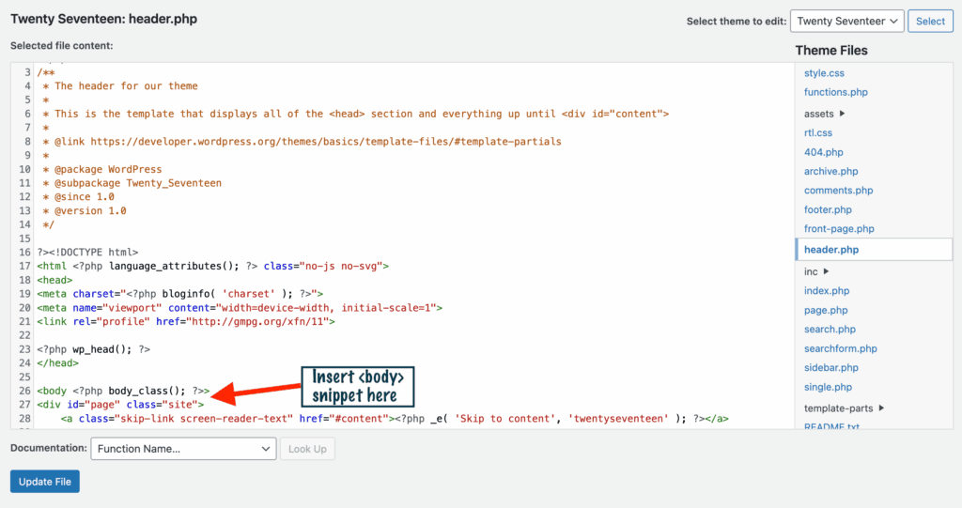The height and width of the screenshot is (508, 962).
Task: Open 404.php theme file
Action: click(823, 152)
